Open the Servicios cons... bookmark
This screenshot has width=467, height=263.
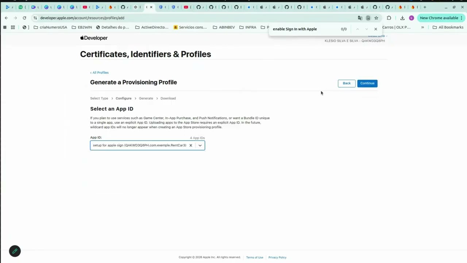coord(190,27)
